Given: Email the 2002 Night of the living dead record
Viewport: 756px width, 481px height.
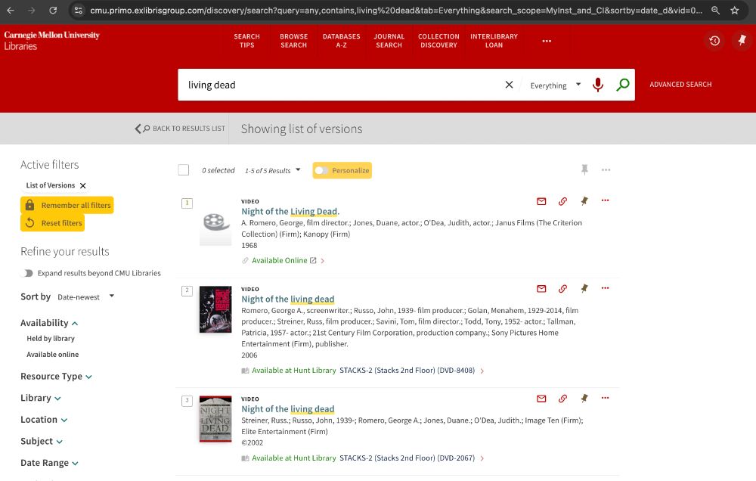Looking at the screenshot, I should [541, 399].
